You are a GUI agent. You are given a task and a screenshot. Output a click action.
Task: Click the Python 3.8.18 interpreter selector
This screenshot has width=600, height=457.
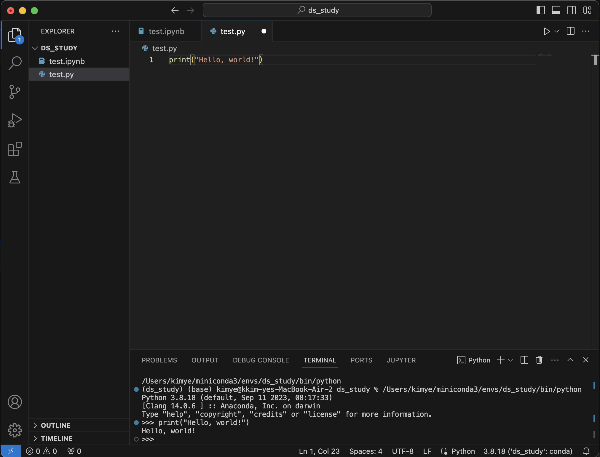(528, 451)
